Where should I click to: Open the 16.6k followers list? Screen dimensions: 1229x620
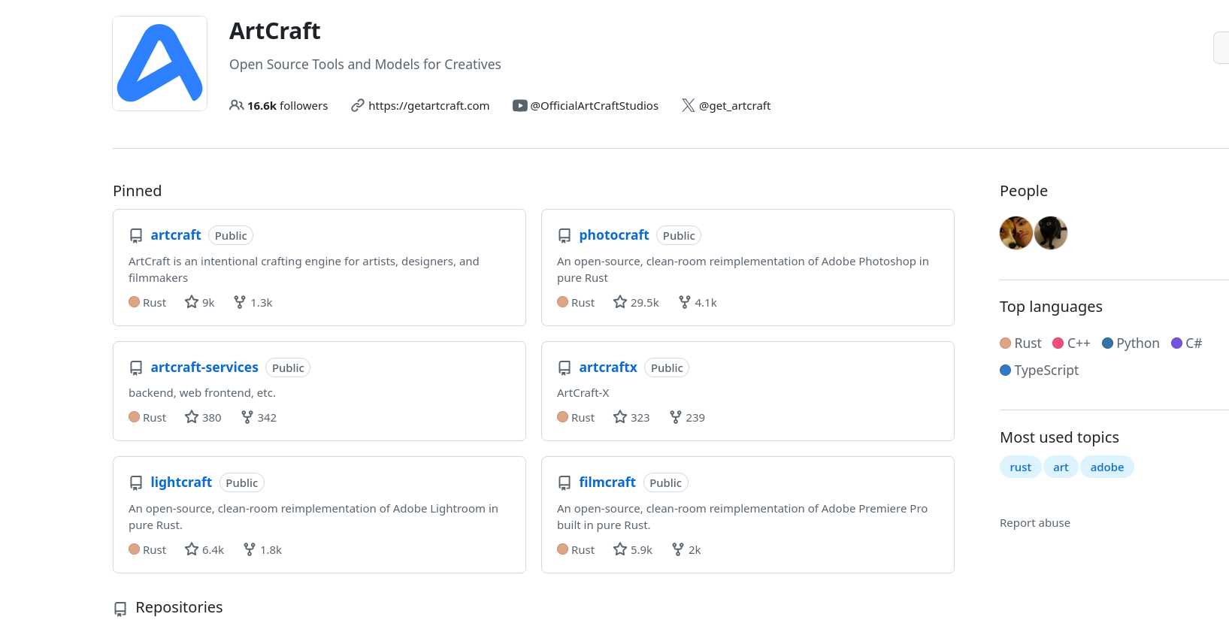[288, 106]
